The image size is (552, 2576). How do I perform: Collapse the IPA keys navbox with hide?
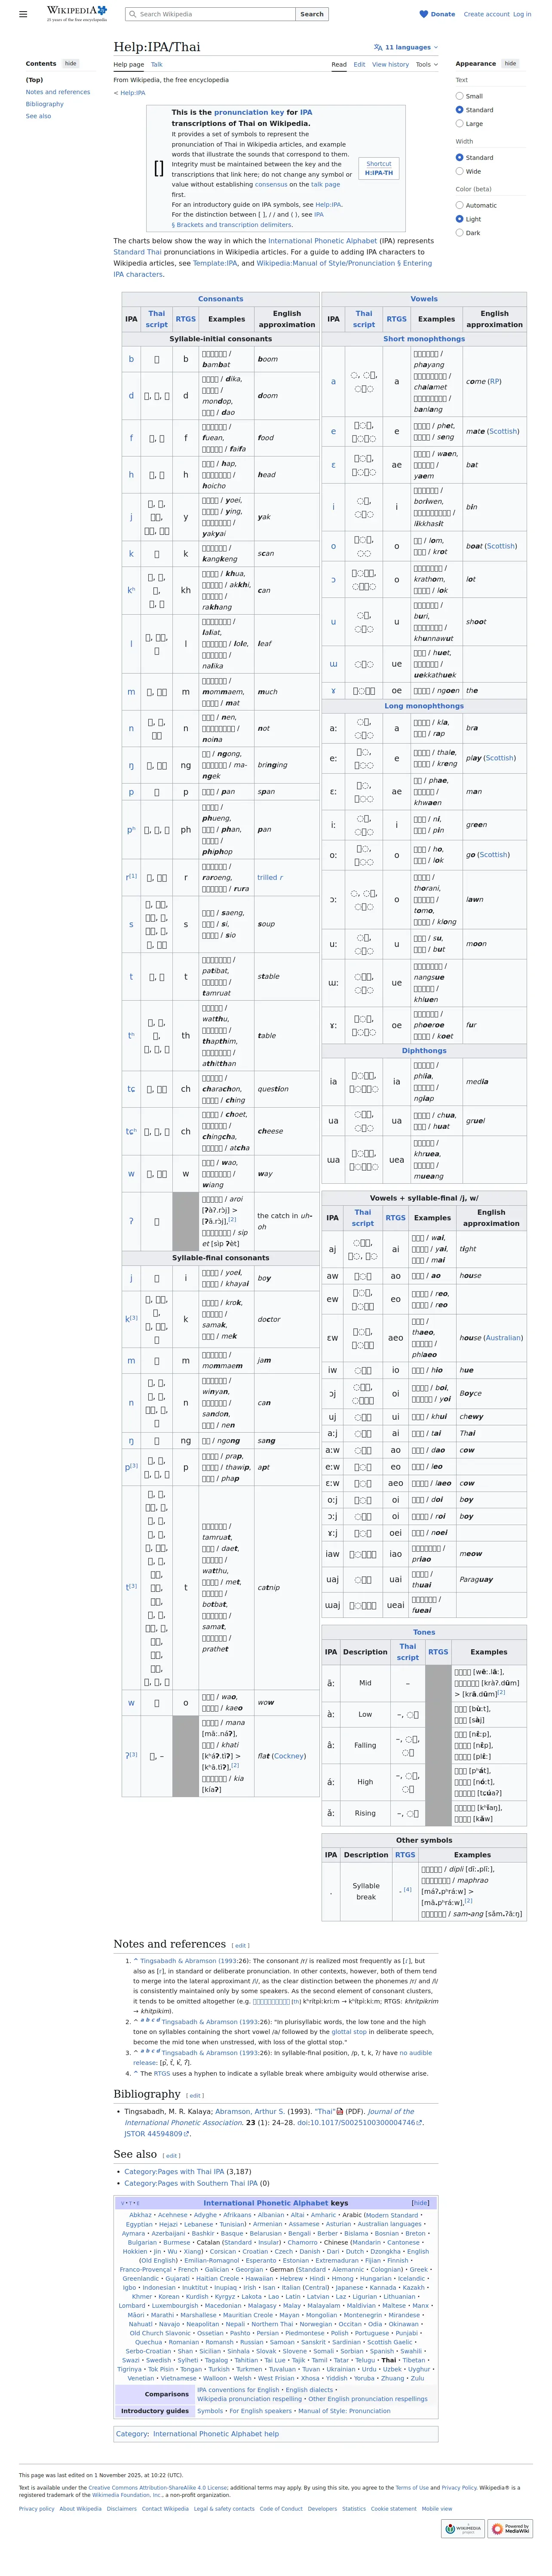pyautogui.click(x=420, y=2202)
